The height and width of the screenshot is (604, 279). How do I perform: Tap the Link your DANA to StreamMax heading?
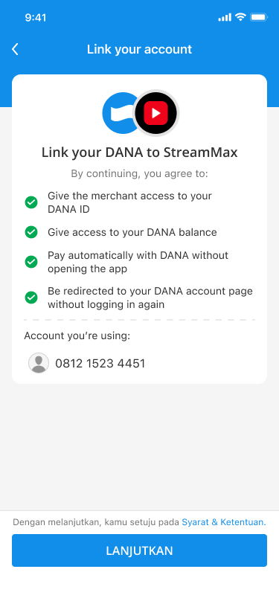(140, 152)
